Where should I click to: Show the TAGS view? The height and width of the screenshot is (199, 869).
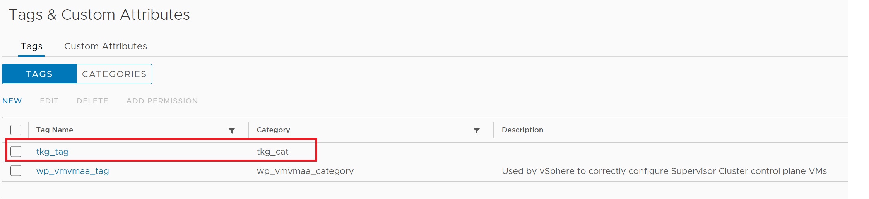tap(39, 74)
